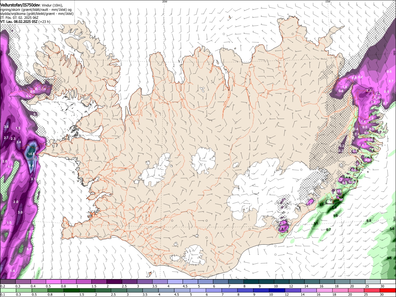The height and width of the screenshot is (297, 396).
Task: Click the 'VT: Lau. 08.02.2025 05Z (+23 h)' line
Action: tap(25, 22)
